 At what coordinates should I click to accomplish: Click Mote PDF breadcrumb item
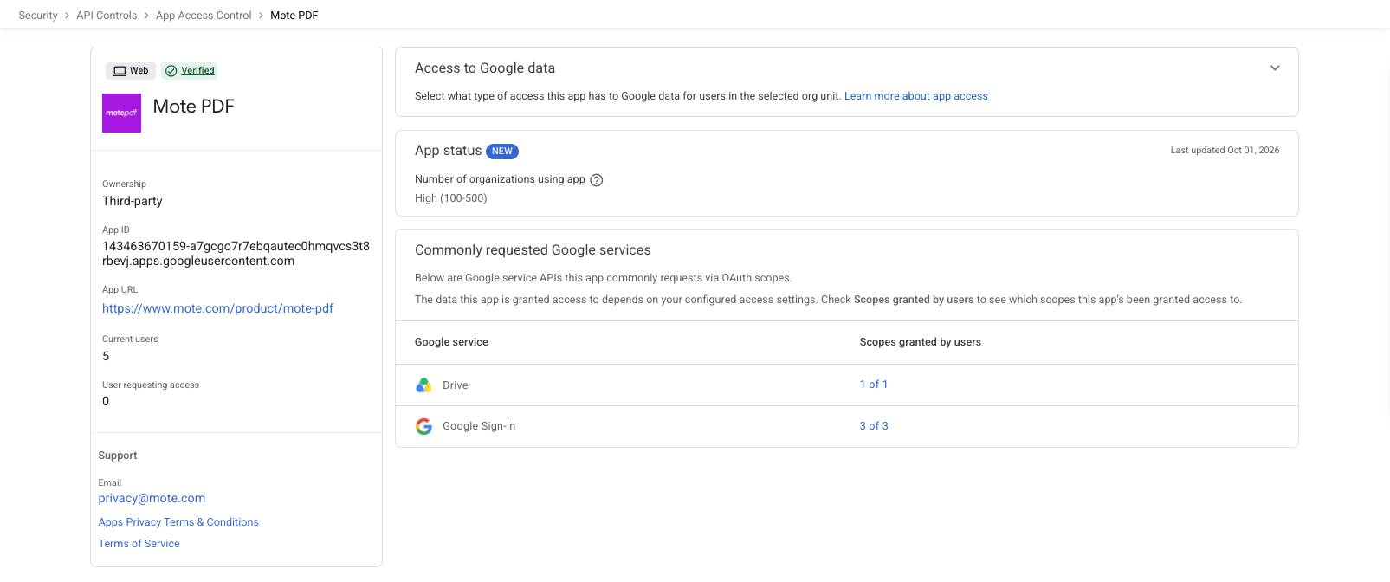294,16
